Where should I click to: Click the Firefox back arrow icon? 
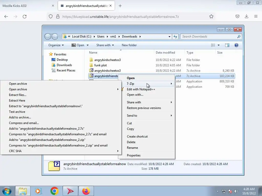[6, 17]
